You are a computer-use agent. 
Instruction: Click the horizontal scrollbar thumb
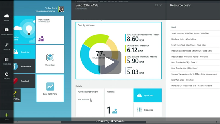coord(103,122)
